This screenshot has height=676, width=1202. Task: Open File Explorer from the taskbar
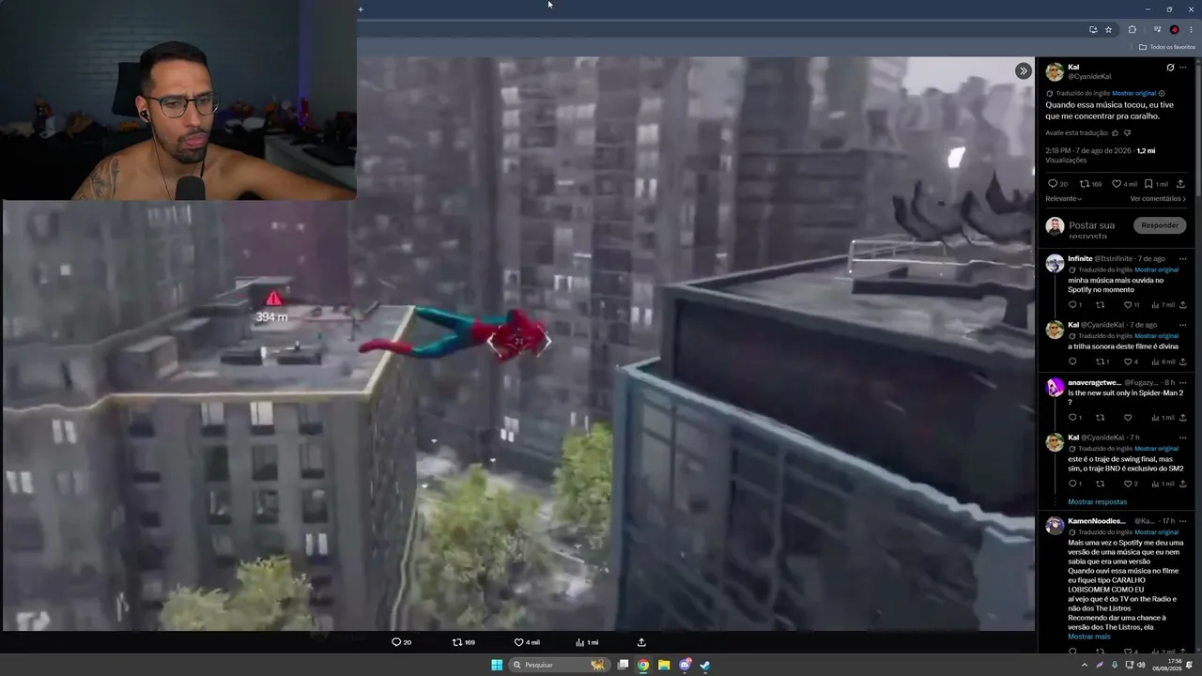coord(664,665)
